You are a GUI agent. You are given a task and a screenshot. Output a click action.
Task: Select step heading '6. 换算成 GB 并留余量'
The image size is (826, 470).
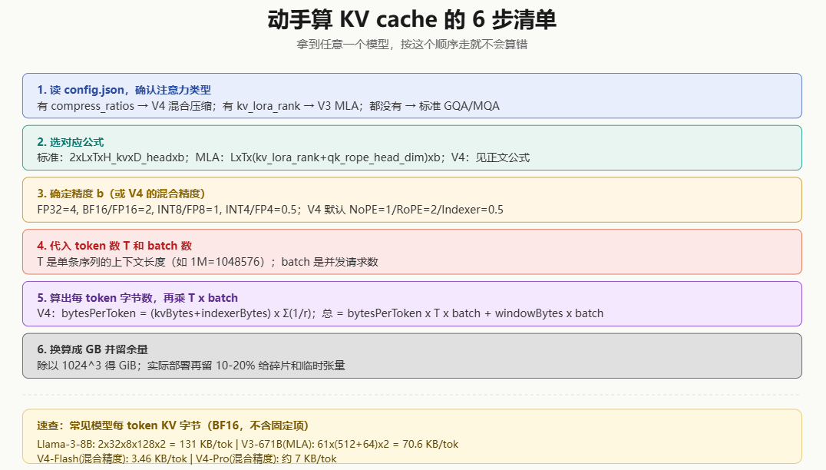click(92, 350)
